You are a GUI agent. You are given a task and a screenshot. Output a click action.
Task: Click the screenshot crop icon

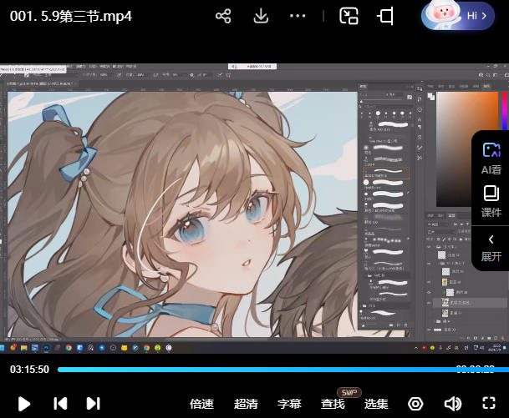385,16
